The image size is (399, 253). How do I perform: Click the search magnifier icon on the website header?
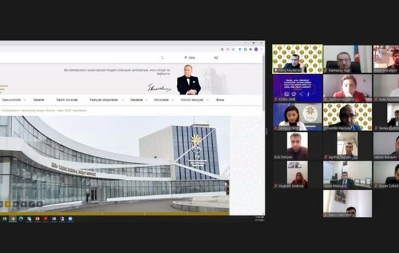(162, 57)
